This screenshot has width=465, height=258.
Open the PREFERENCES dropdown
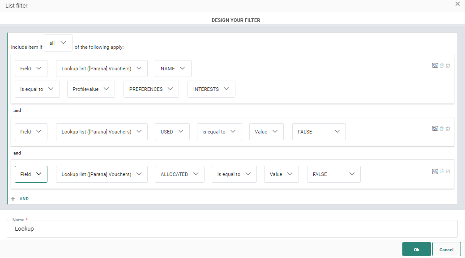[x=151, y=89]
